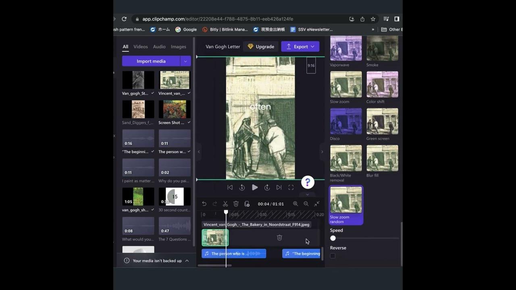Edit the Van Gogh Letter project title
Viewport: 516px width, 290px height.
tap(223, 47)
